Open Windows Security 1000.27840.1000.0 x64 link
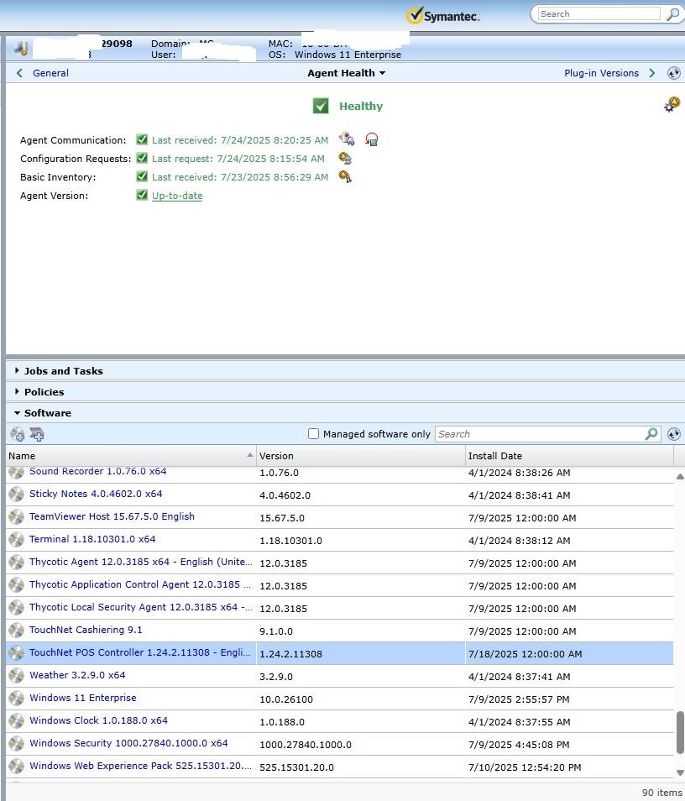 pos(128,743)
